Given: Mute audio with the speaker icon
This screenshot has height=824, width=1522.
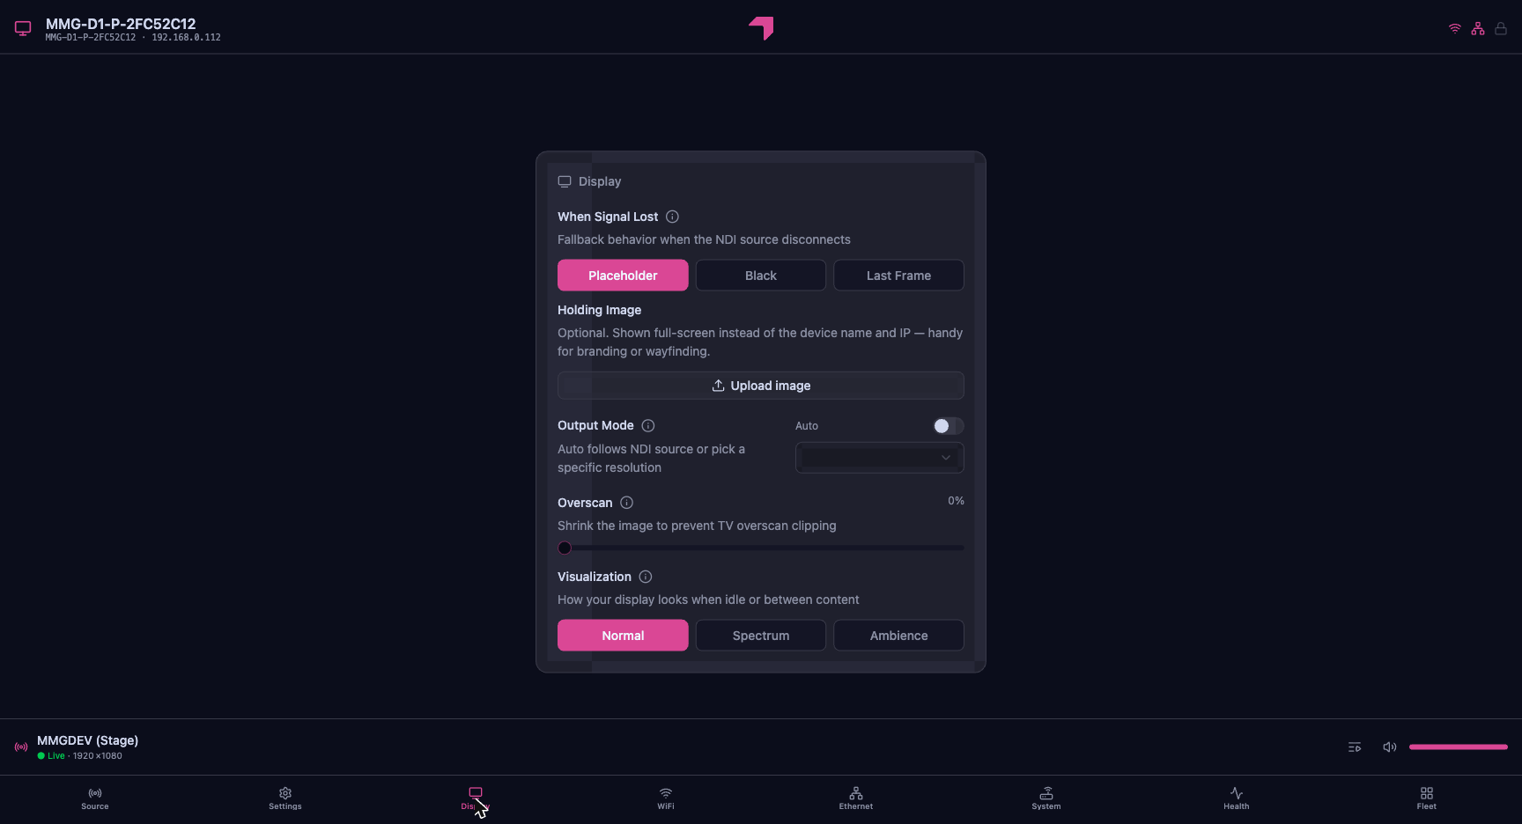Looking at the screenshot, I should (x=1390, y=747).
